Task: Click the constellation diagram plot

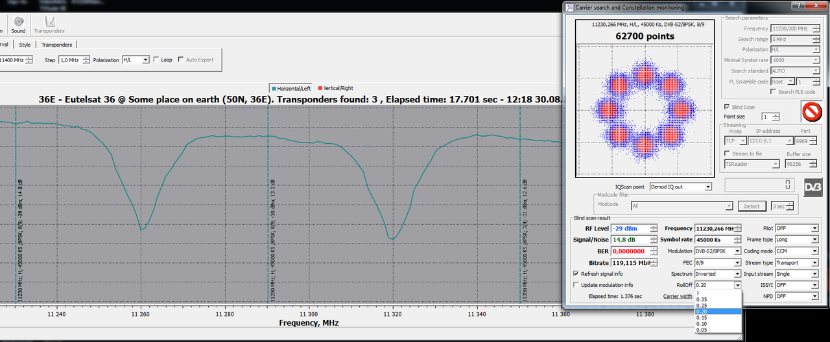Action: point(644,109)
